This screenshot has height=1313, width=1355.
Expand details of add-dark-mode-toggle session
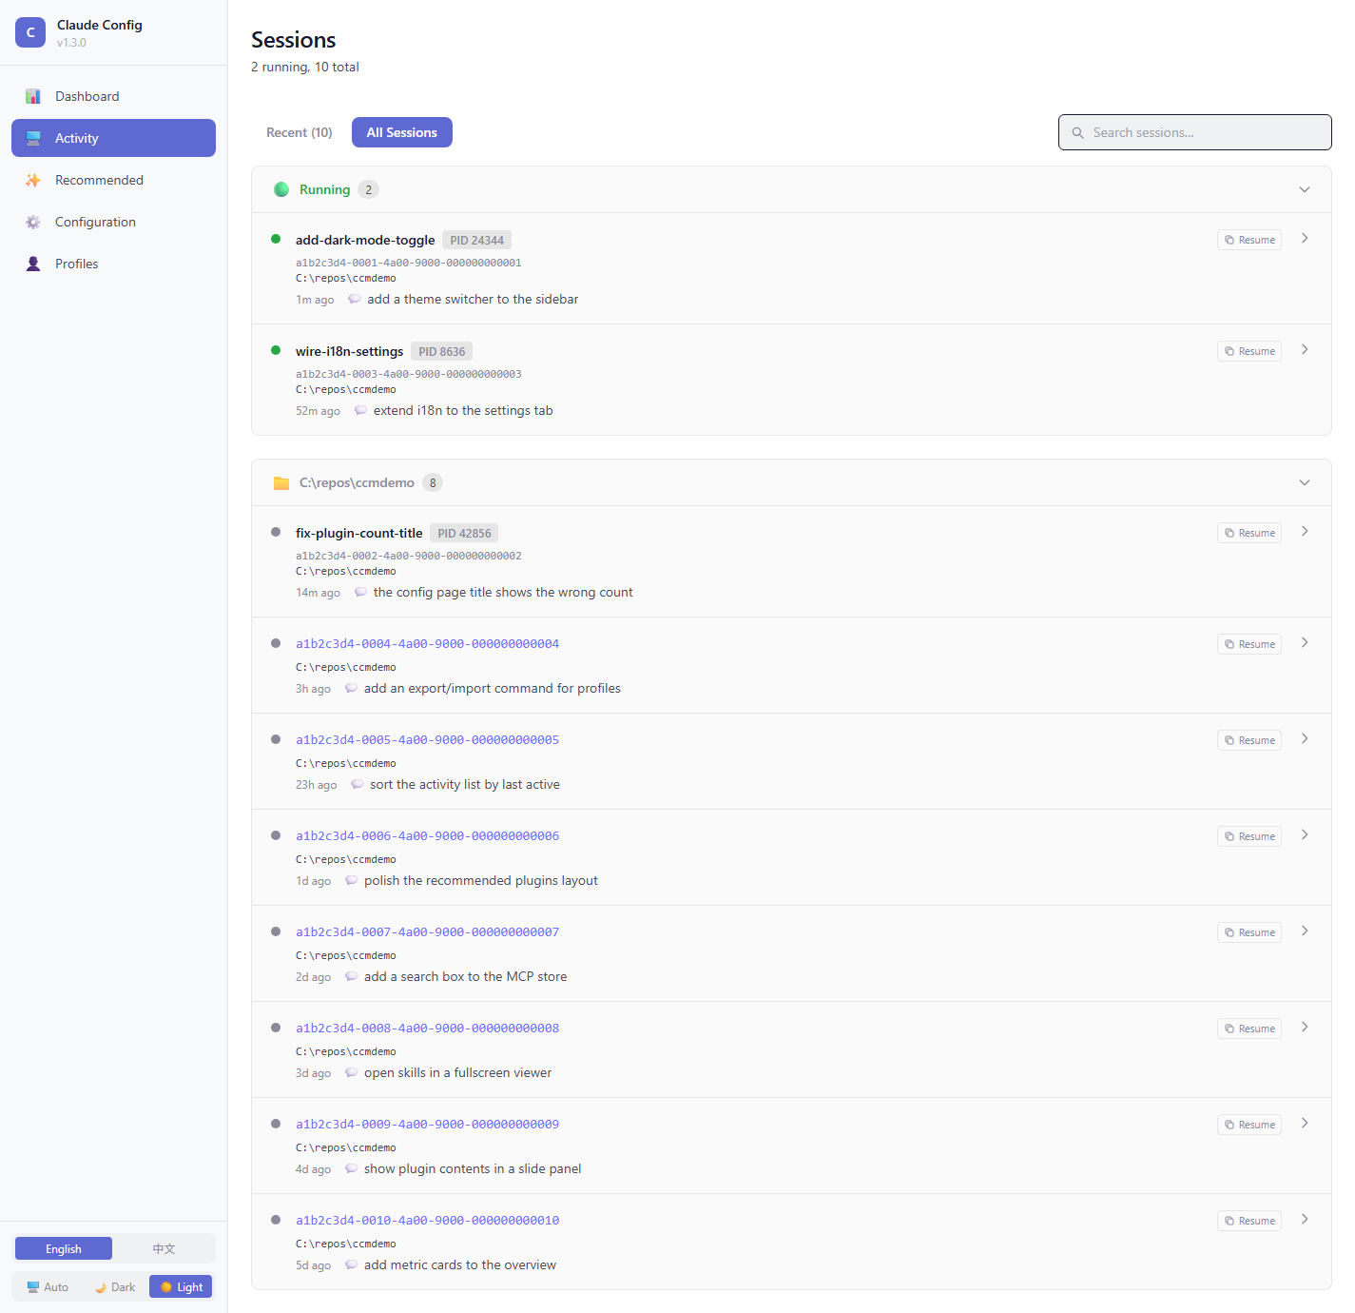tap(1305, 238)
